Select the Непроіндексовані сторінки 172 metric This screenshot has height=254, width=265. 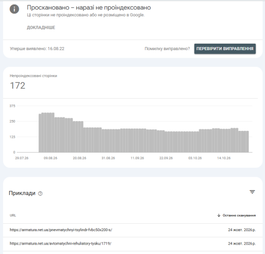pos(33,83)
